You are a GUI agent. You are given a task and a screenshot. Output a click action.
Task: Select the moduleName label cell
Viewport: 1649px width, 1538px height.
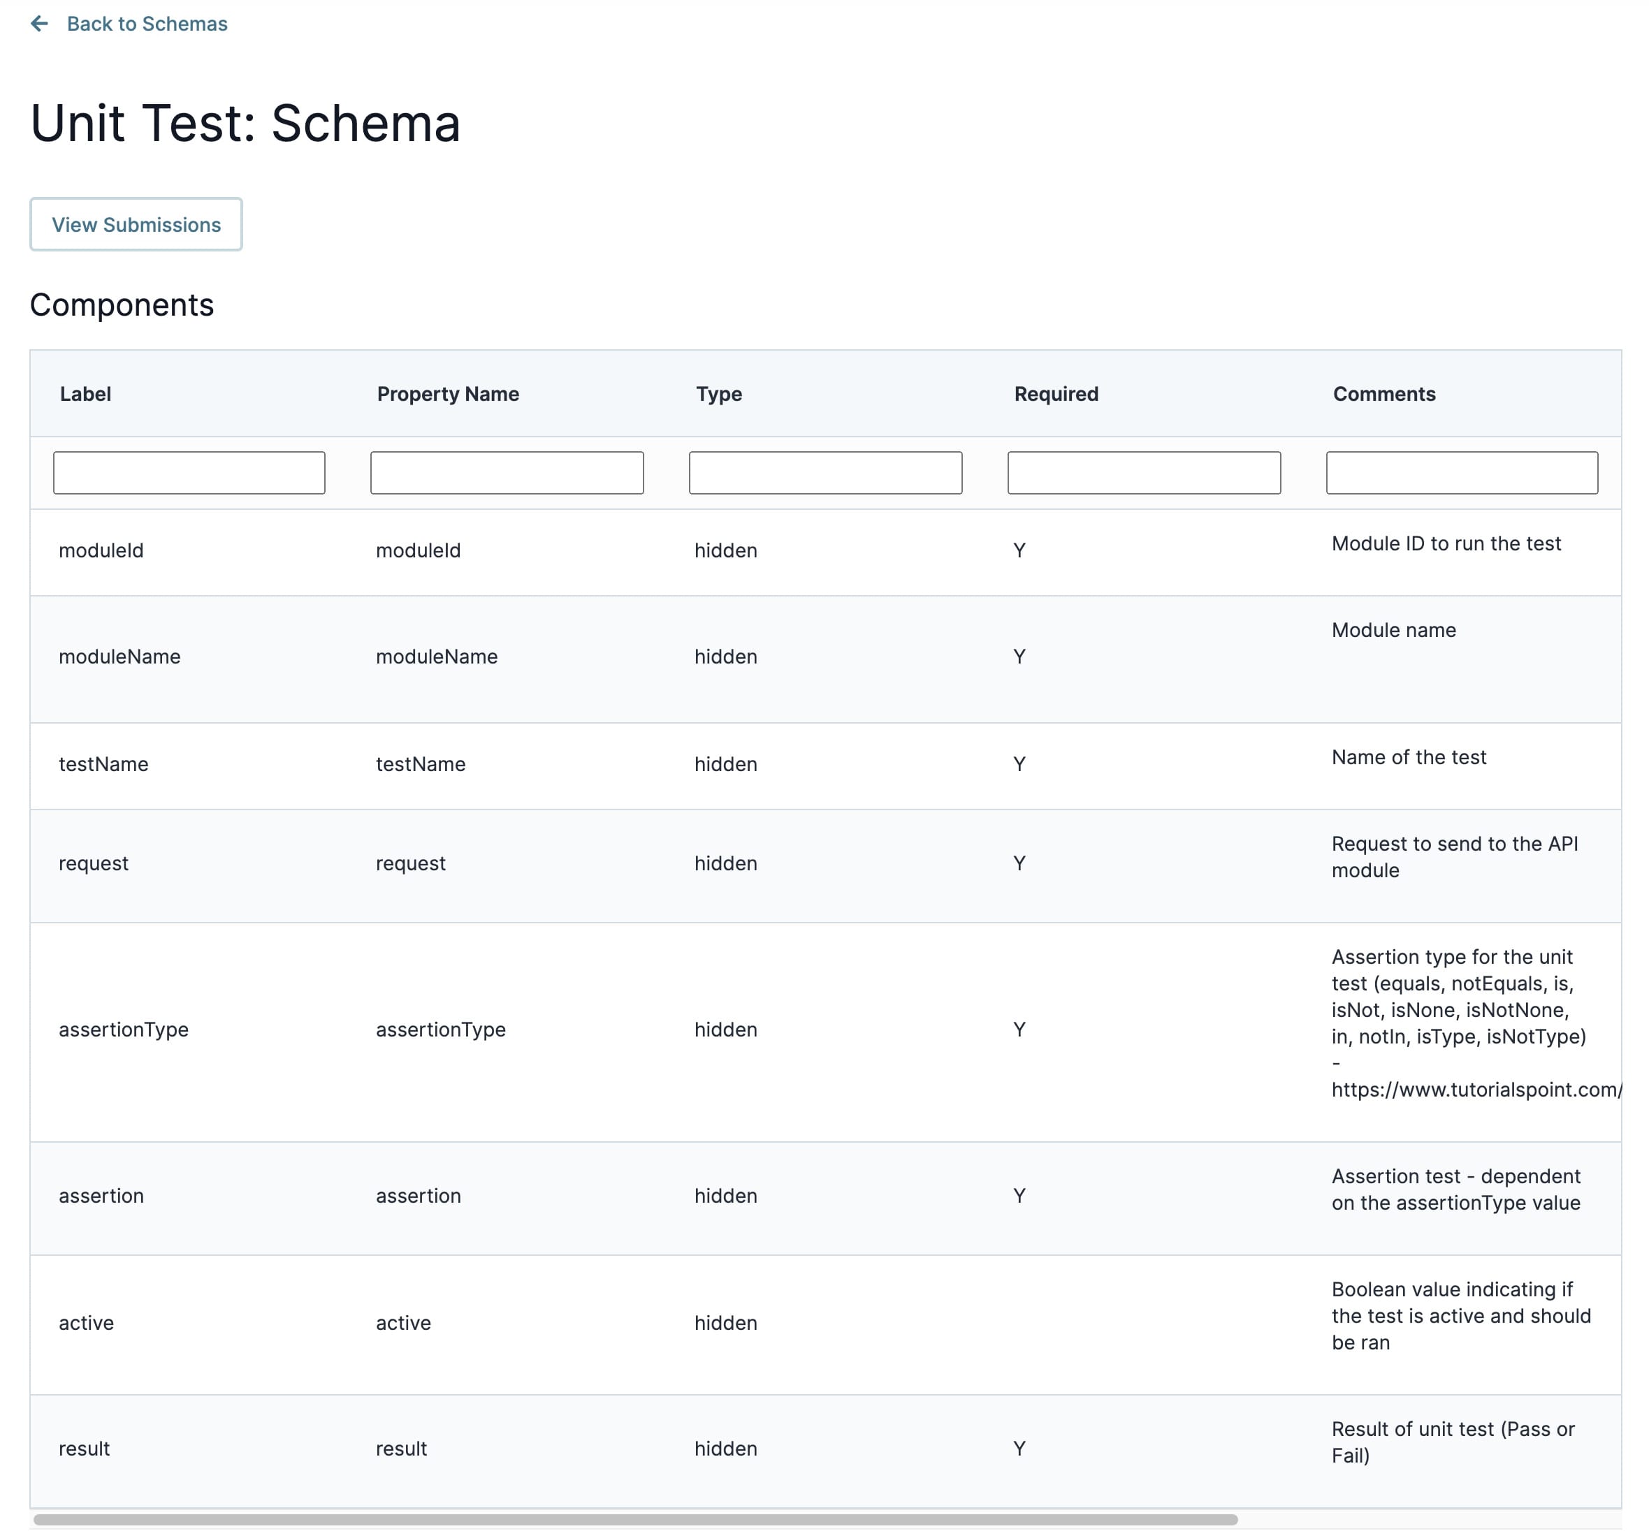click(119, 657)
